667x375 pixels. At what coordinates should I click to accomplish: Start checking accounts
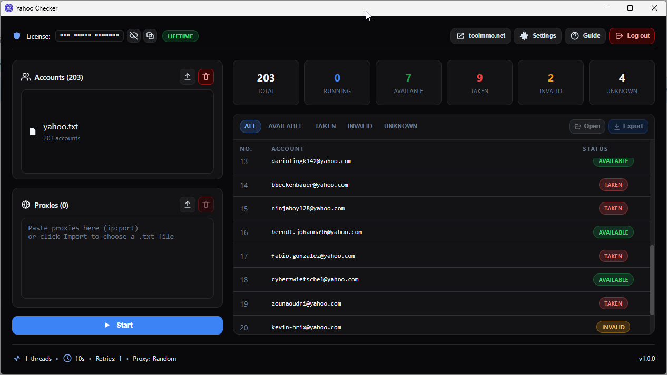click(x=117, y=325)
